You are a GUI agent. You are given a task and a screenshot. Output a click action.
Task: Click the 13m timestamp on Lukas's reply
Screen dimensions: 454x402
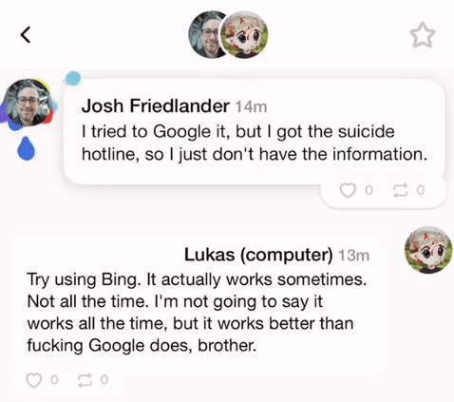pyautogui.click(x=354, y=256)
